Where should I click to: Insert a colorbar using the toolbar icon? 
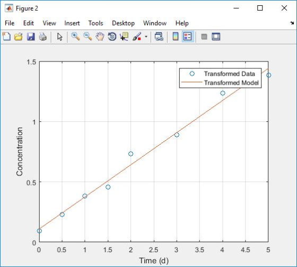[176, 37]
